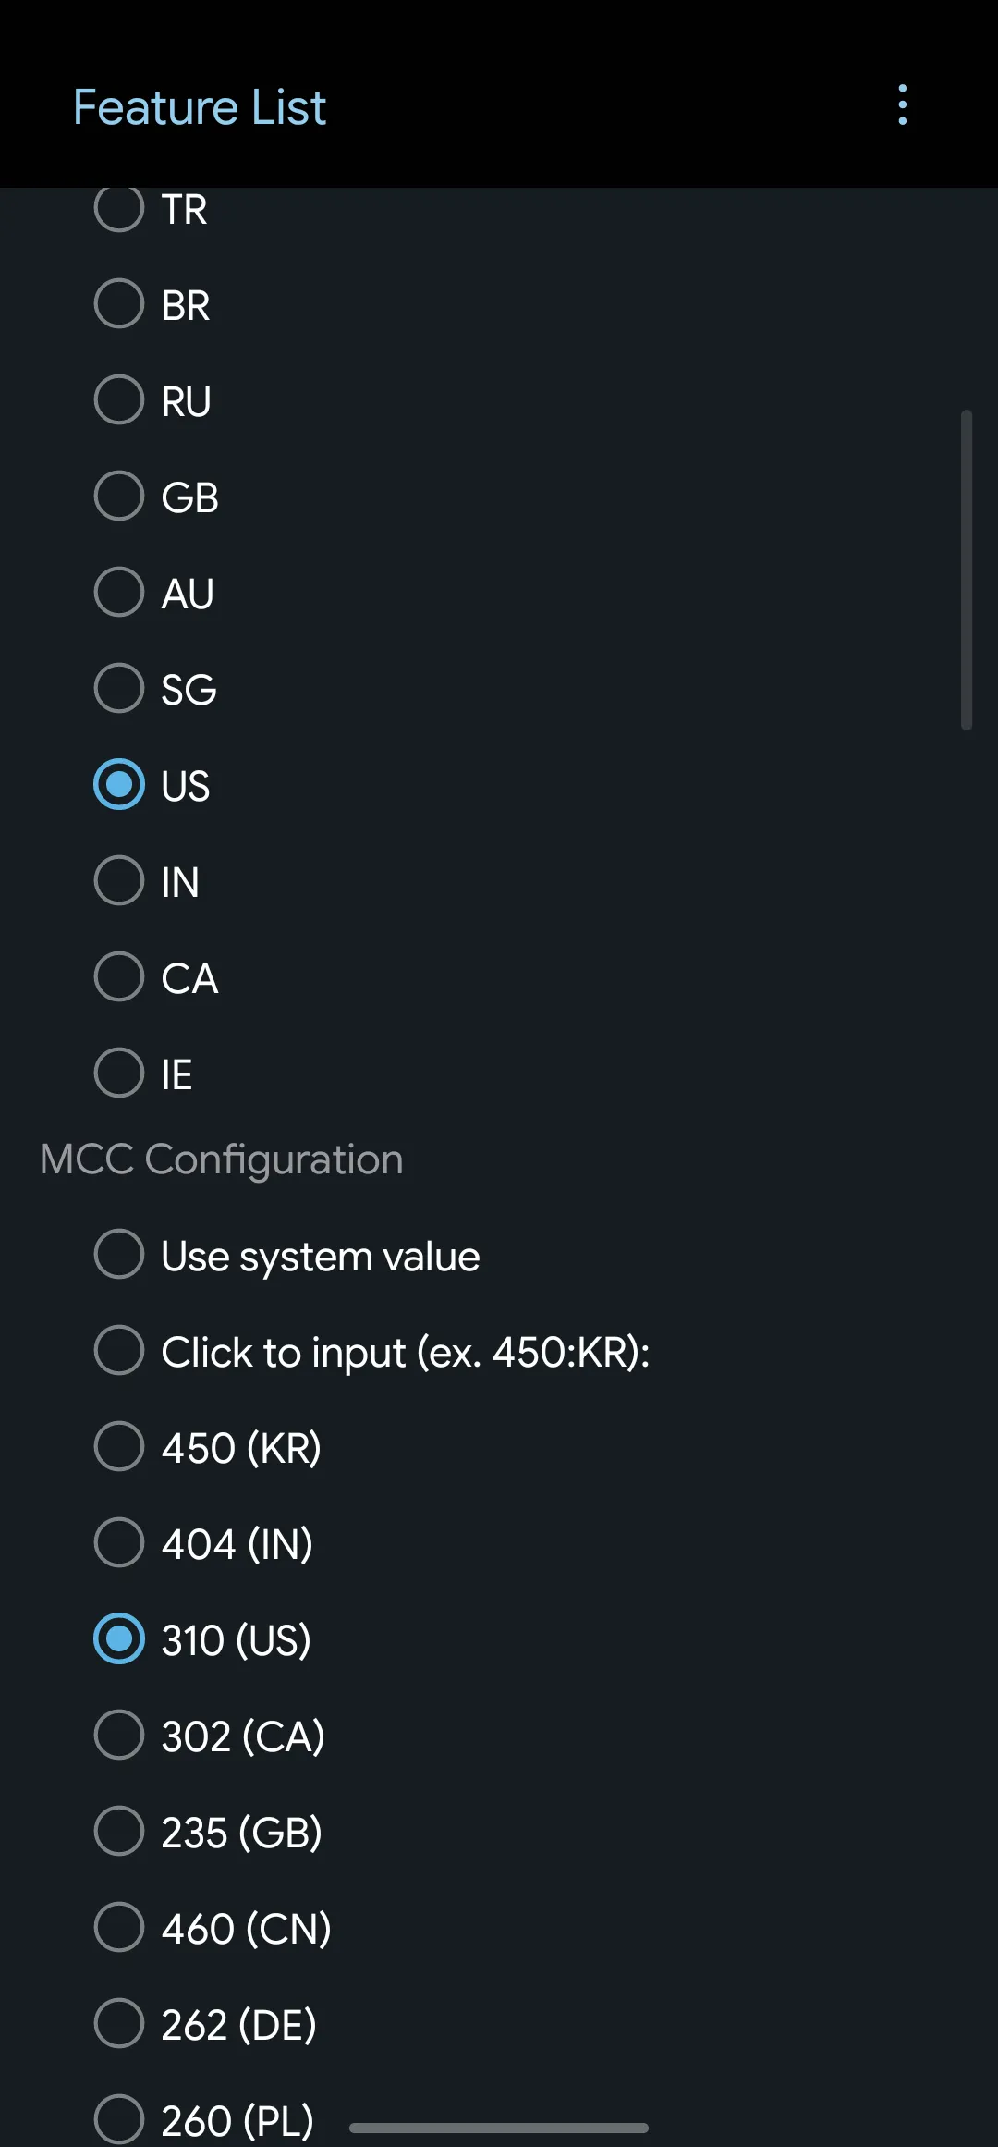The height and width of the screenshot is (2147, 998).
Task: Select MCC 404 (IN)
Action: click(119, 1543)
